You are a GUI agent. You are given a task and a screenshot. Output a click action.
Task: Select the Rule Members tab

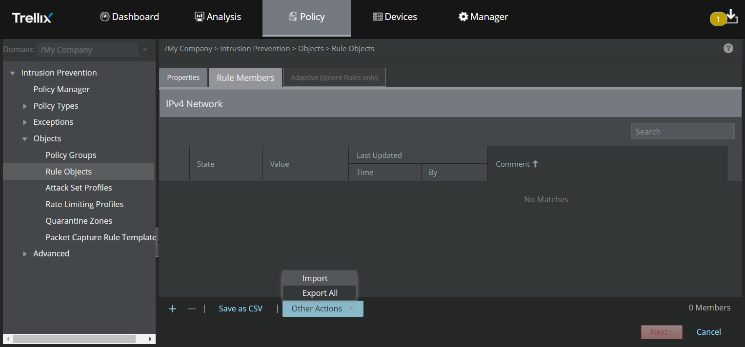click(245, 77)
